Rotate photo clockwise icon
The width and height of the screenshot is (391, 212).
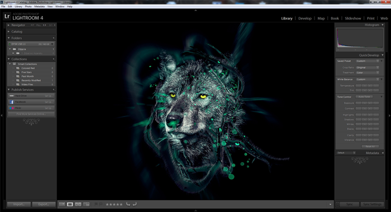coord(135,204)
